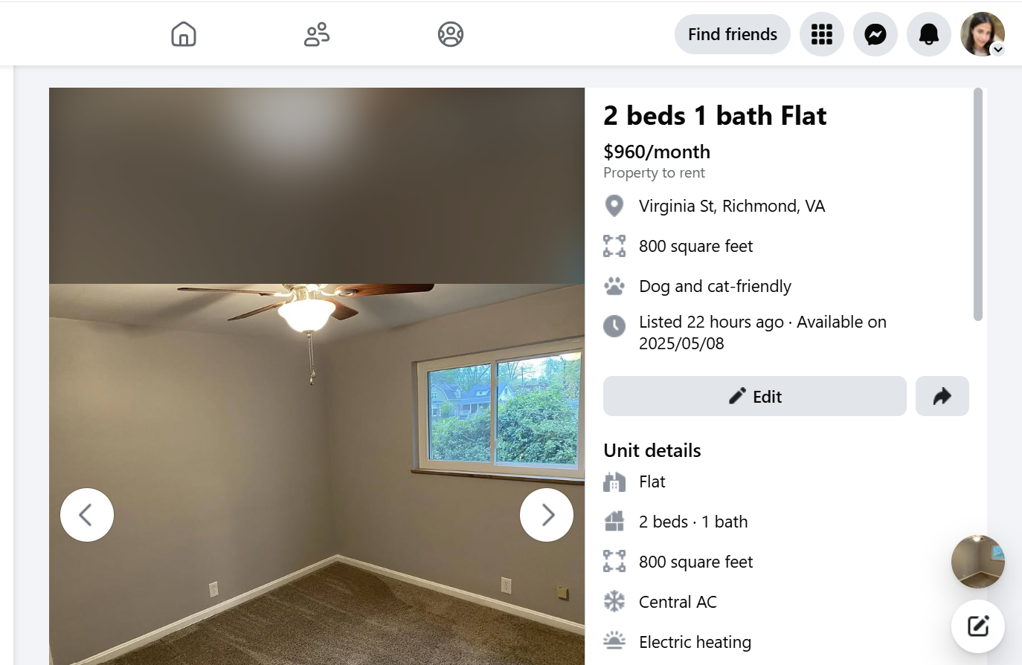
Task: Open Messenger chats icon
Action: pos(875,34)
